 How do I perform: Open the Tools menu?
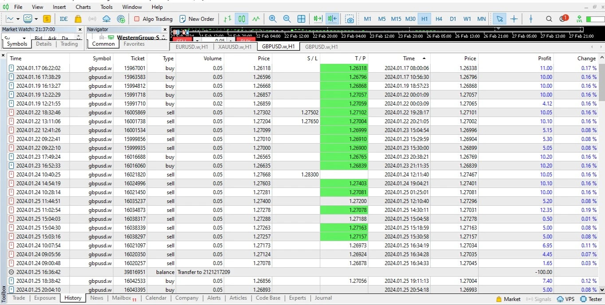(x=106, y=7)
